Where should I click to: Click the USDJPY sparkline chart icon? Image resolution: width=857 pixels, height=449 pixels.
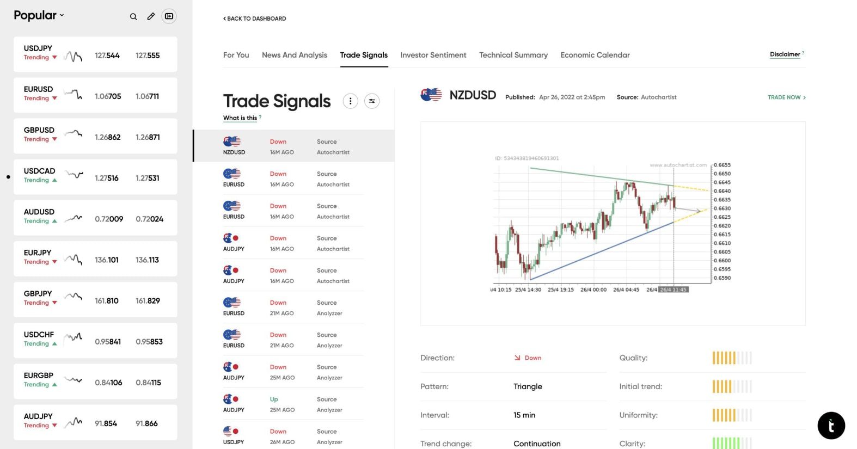(x=73, y=56)
